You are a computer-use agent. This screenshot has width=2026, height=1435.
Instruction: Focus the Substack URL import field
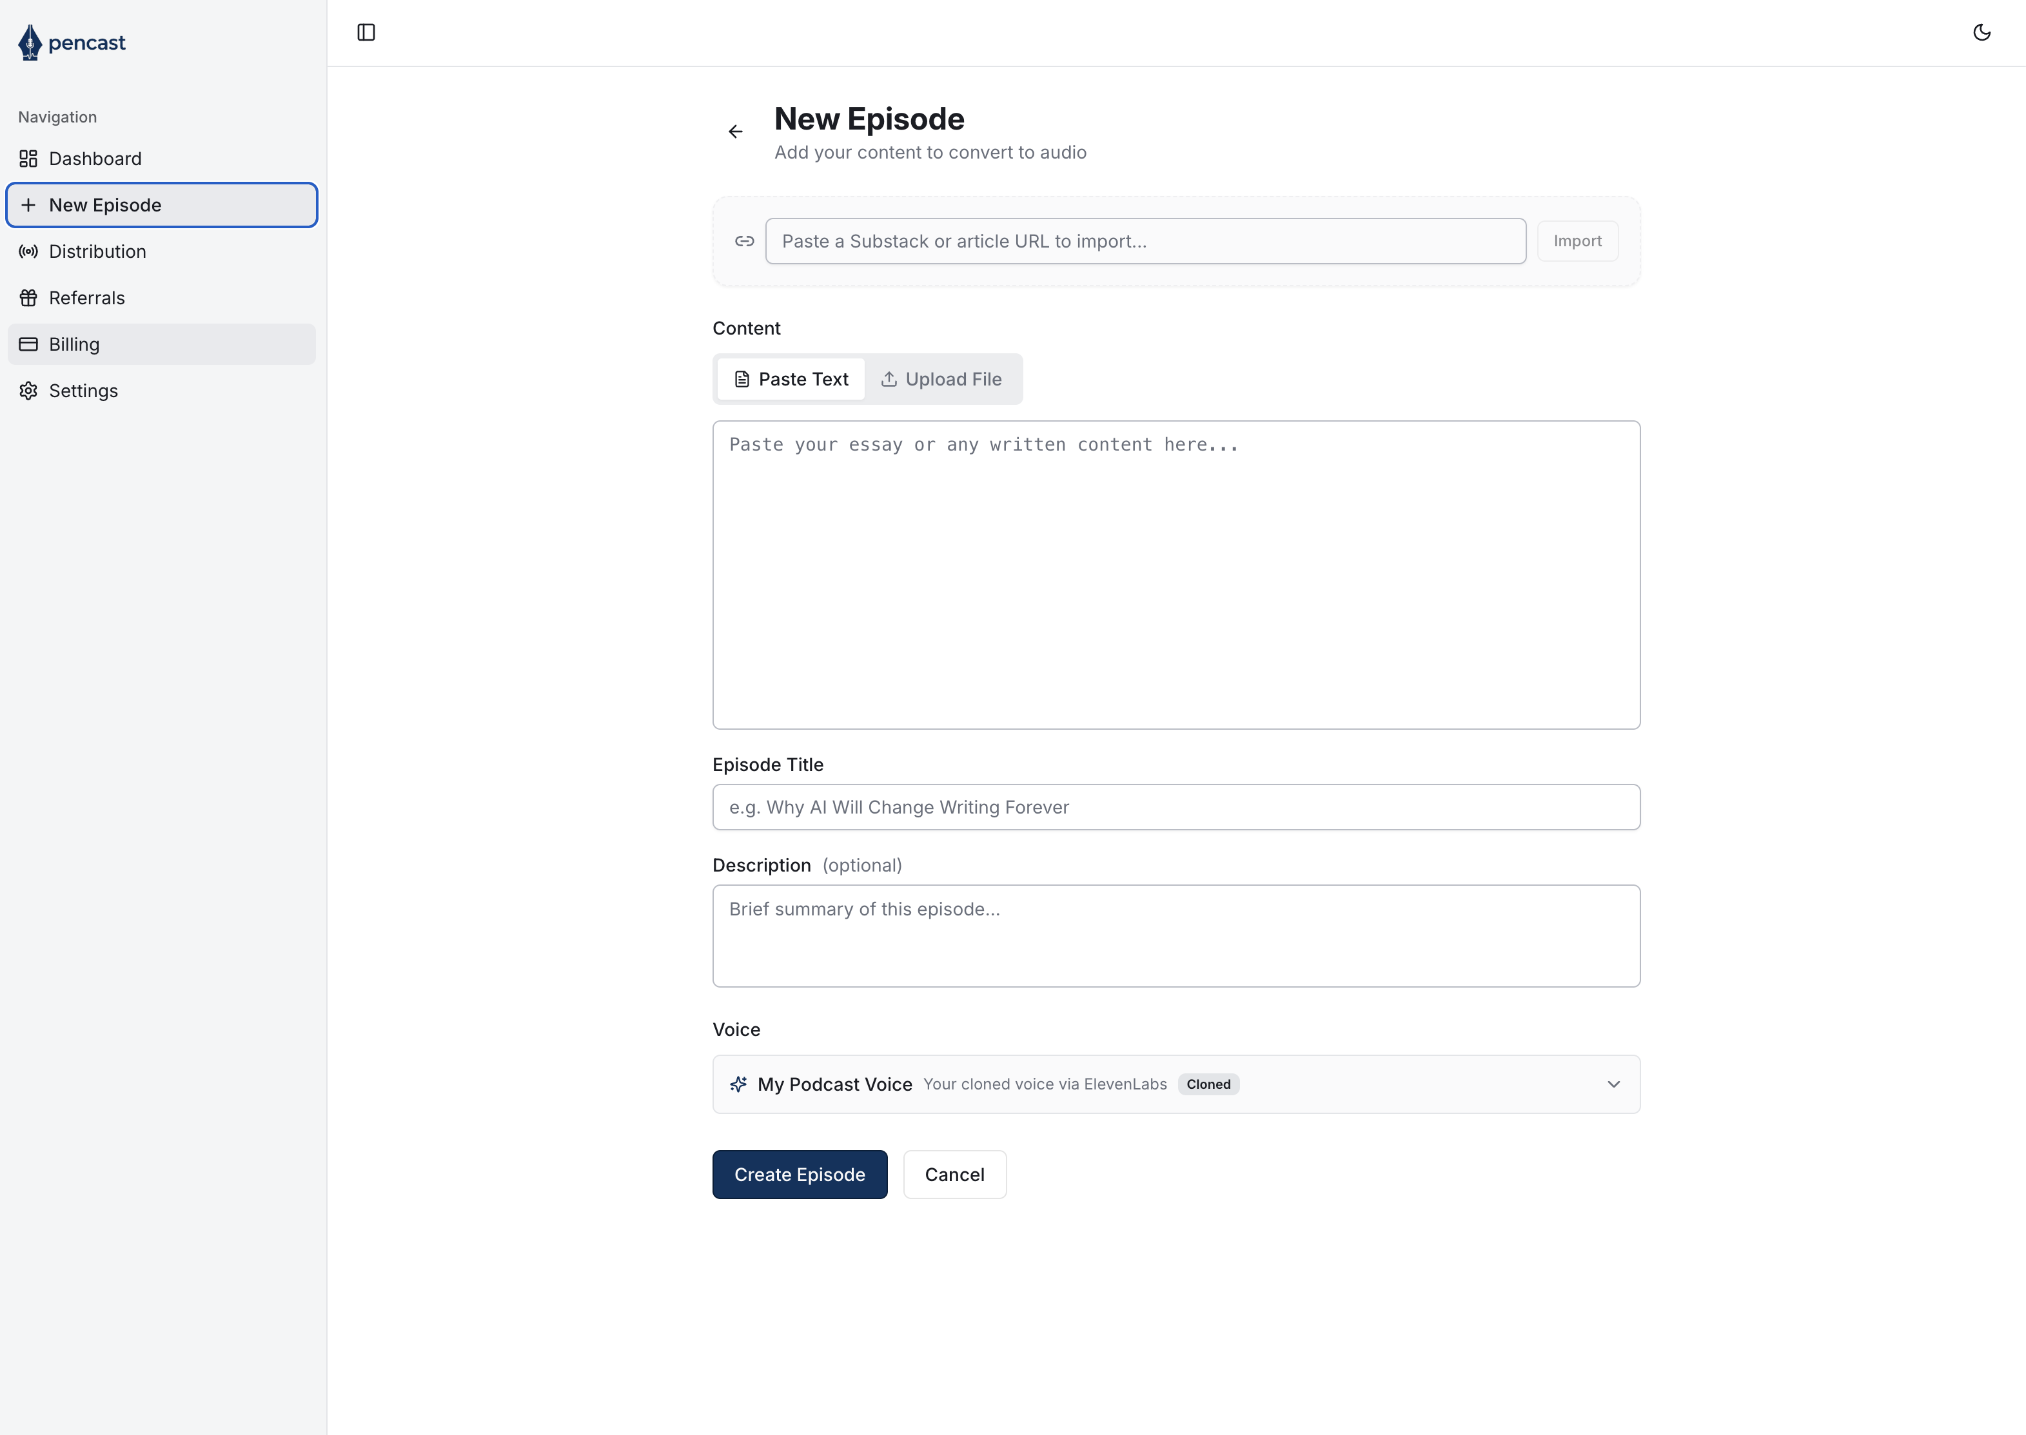(1146, 241)
